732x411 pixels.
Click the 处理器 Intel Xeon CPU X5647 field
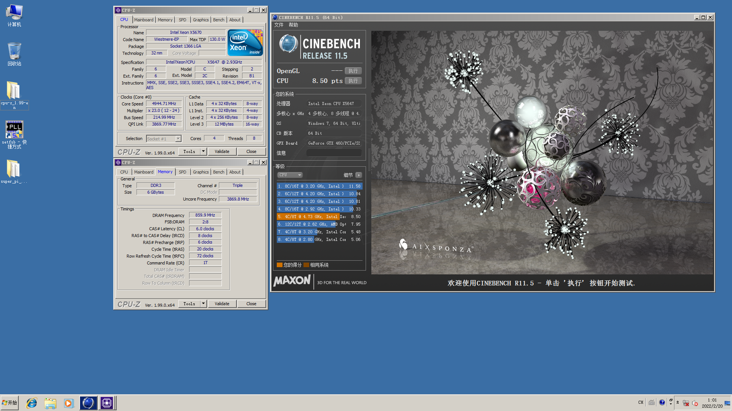tap(334, 104)
